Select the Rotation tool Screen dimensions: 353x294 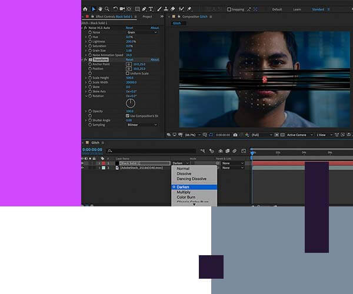pos(115,9)
